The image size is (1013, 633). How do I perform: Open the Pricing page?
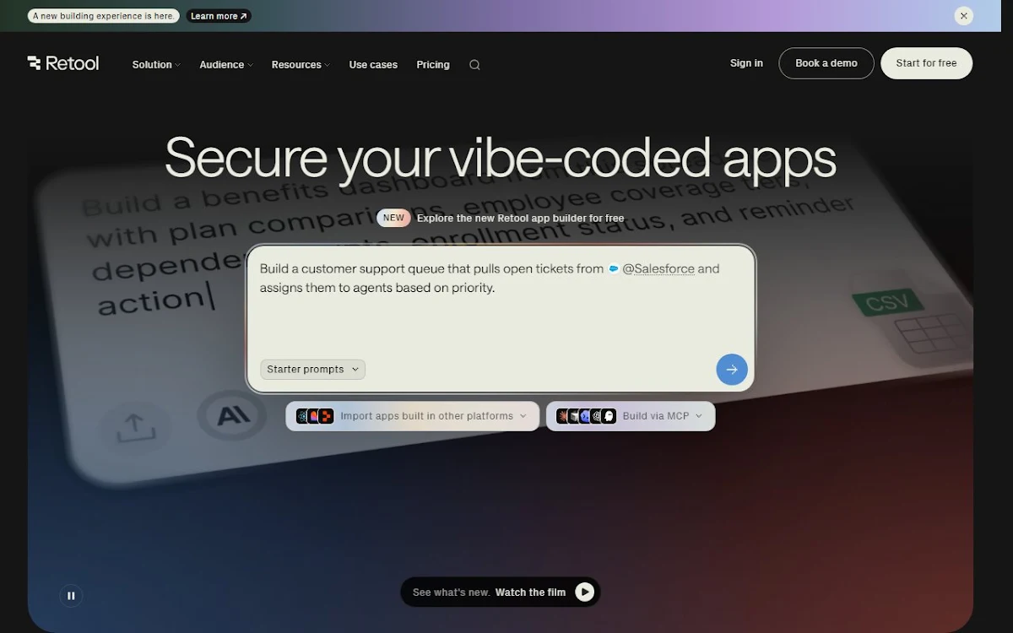[x=433, y=65]
